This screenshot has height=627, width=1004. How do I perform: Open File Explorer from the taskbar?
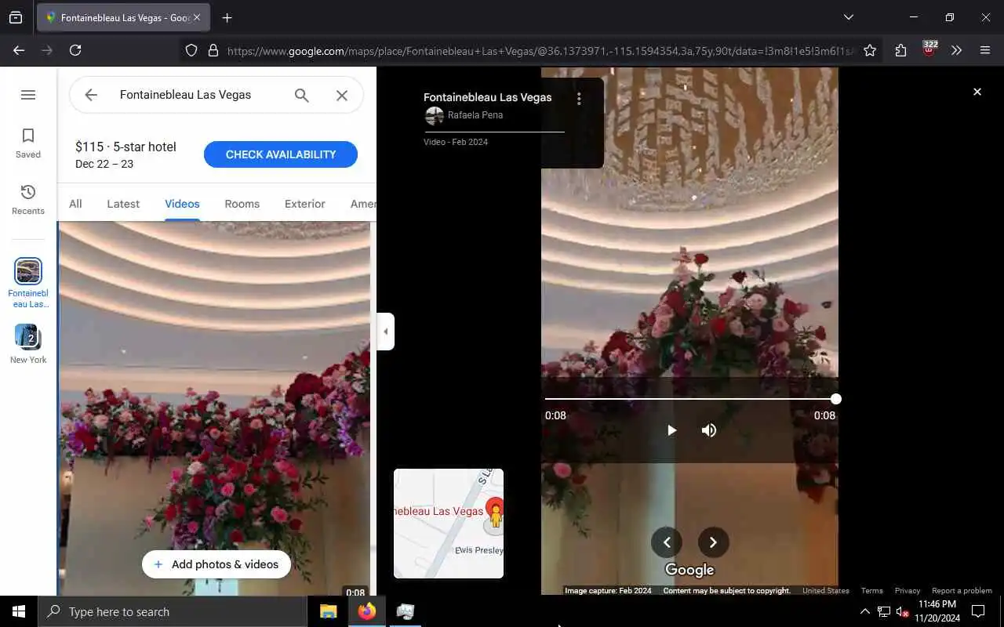point(328,611)
